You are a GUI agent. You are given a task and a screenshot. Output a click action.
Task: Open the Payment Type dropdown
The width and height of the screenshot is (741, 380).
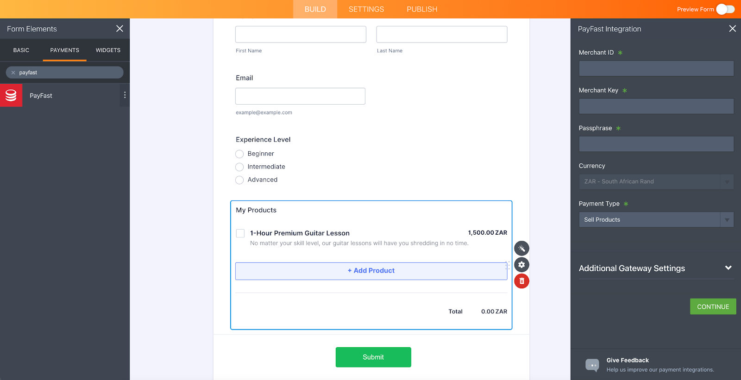(656, 220)
